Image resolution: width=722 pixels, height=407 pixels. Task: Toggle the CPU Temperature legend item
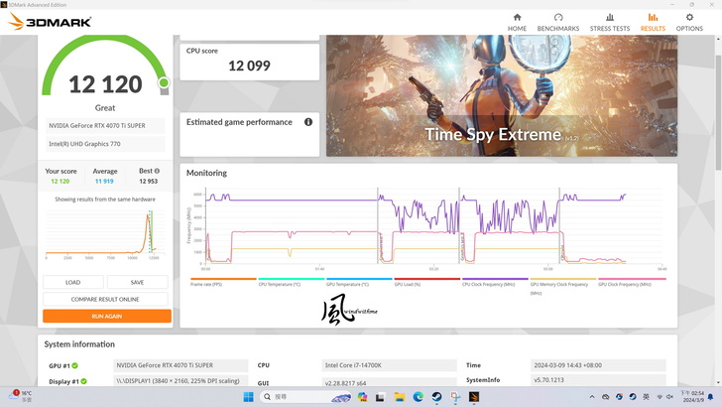click(x=291, y=282)
